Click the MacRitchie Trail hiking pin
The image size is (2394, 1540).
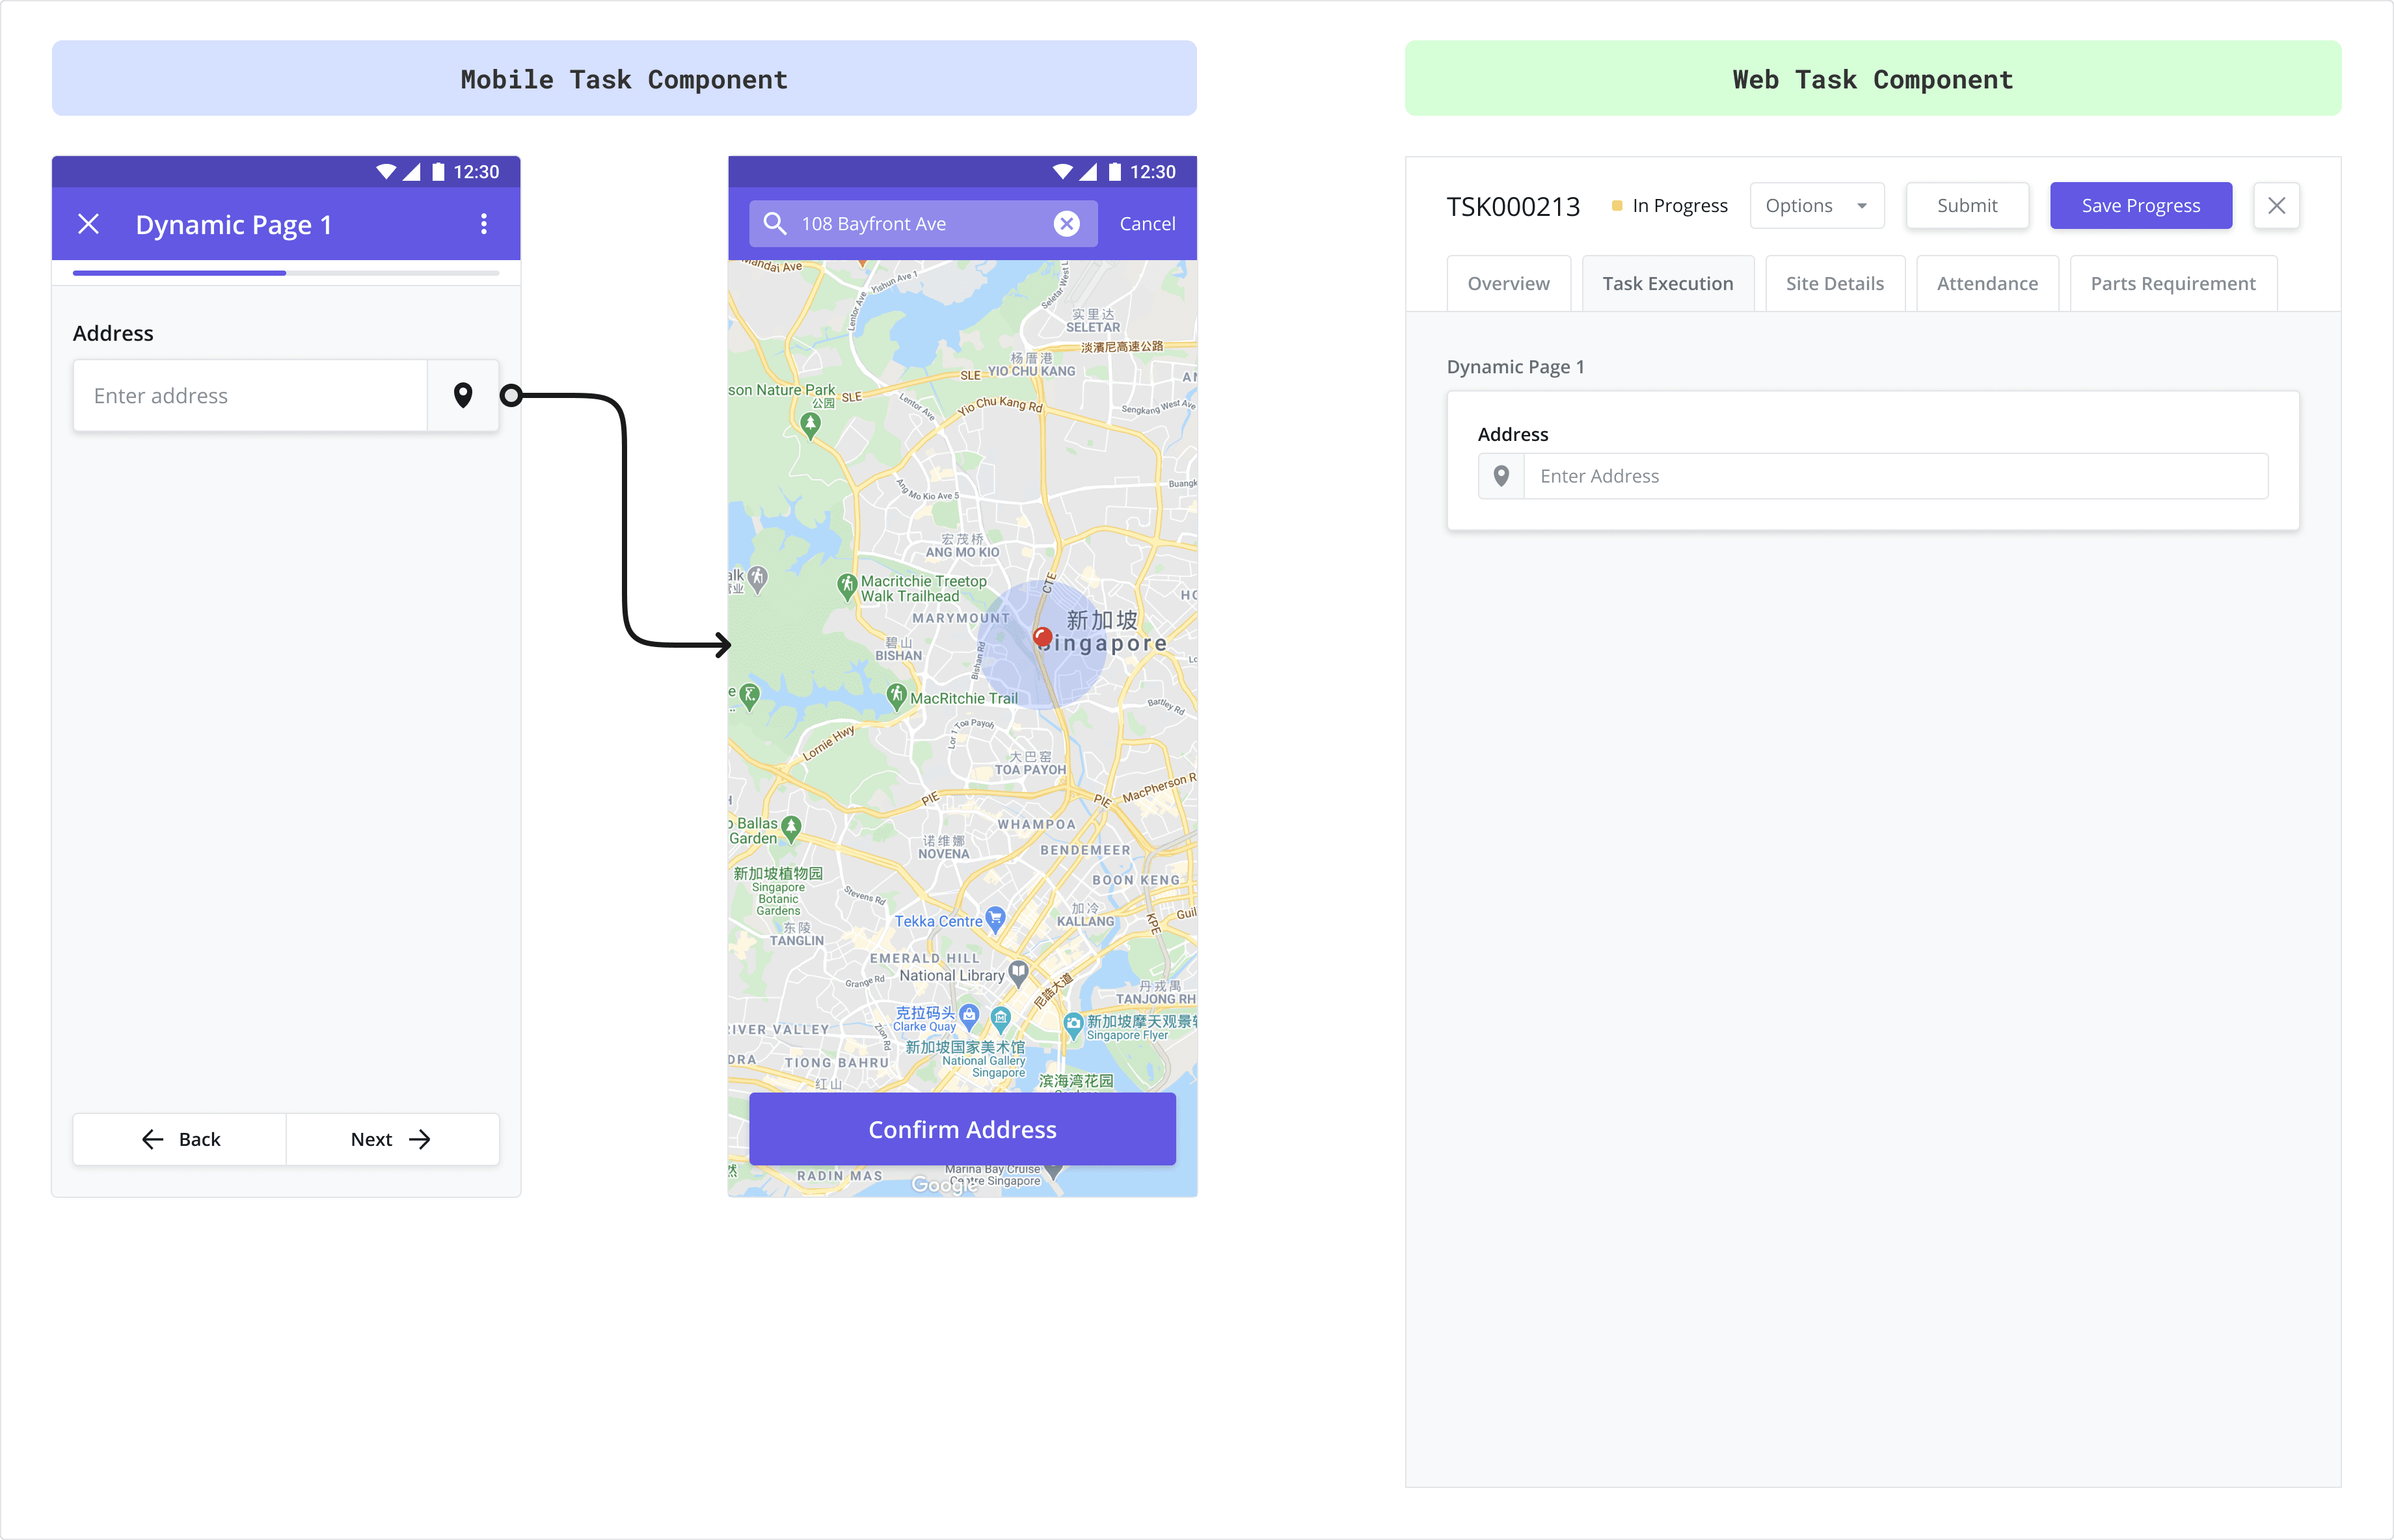[x=896, y=696]
